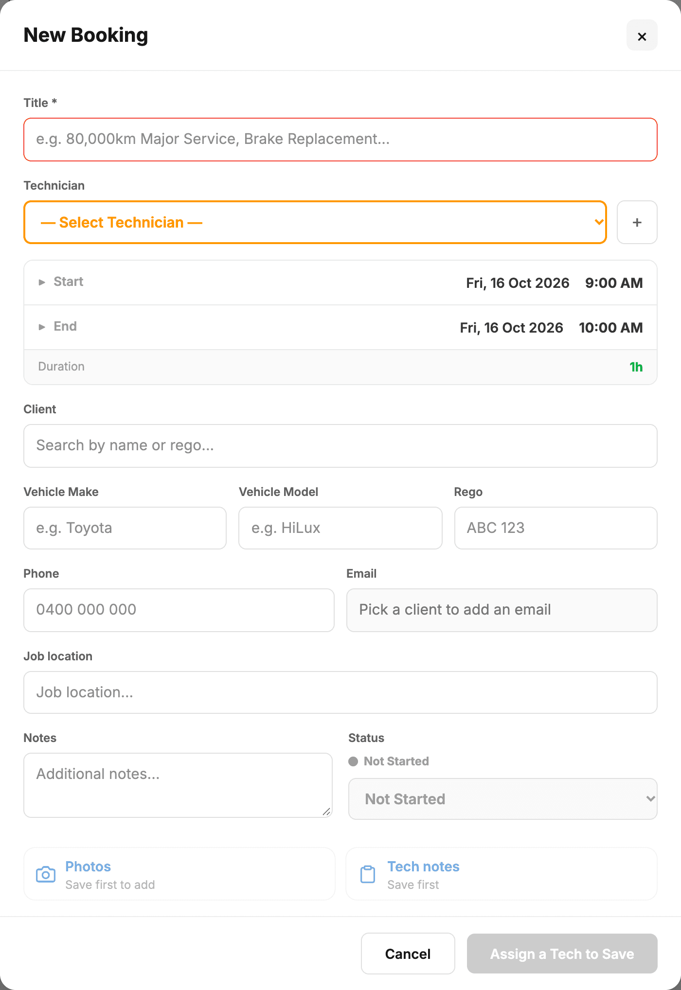Focus the Job location field
This screenshot has height=990, width=681.
click(x=340, y=692)
